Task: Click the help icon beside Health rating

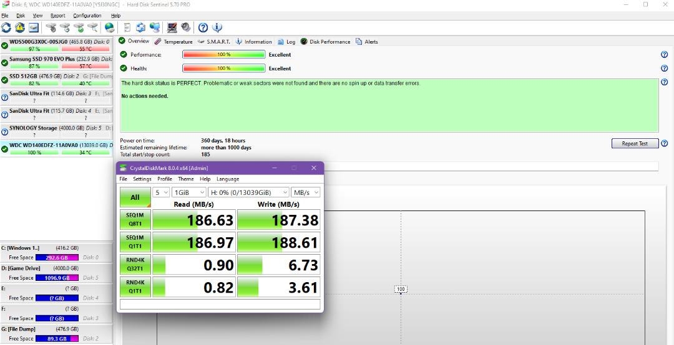Action: [664, 69]
